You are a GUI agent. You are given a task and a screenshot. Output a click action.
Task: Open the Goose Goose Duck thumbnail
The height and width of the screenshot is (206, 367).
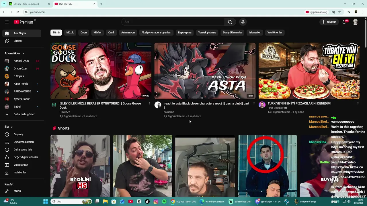point(101,71)
